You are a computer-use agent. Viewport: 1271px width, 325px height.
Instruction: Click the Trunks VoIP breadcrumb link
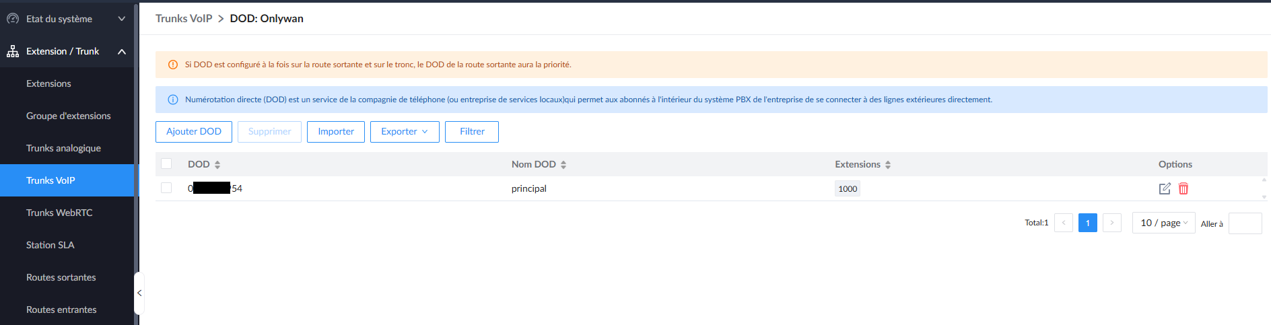click(184, 18)
